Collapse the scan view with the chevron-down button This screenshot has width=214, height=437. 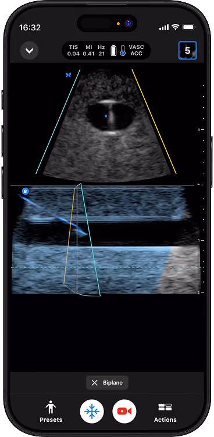[x=29, y=51]
